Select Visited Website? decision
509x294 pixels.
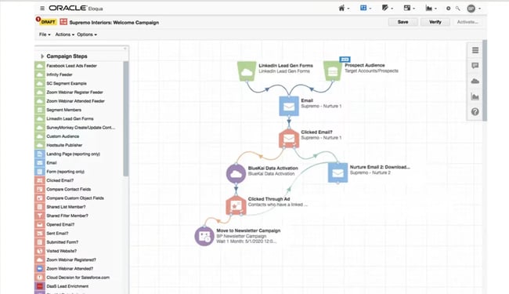[x=78, y=251]
